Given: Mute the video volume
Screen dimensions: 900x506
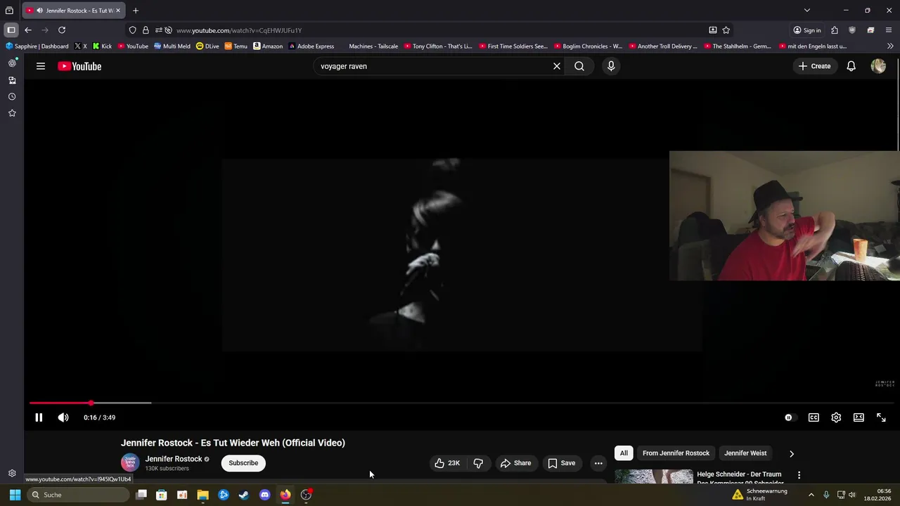Looking at the screenshot, I should pos(63,417).
